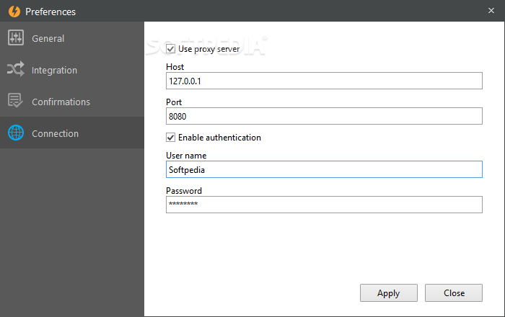Click the User name label text
This screenshot has width=505, height=317.
coord(186,156)
